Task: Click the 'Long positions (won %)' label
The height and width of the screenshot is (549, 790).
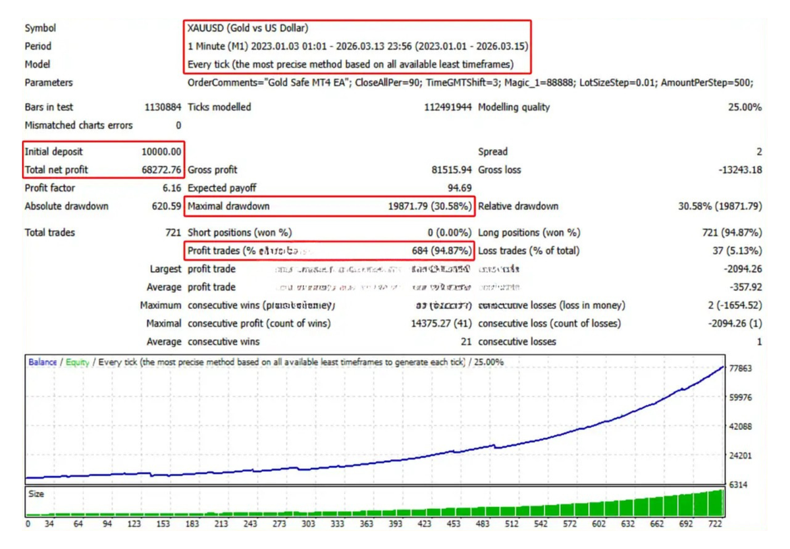Action: (529, 232)
